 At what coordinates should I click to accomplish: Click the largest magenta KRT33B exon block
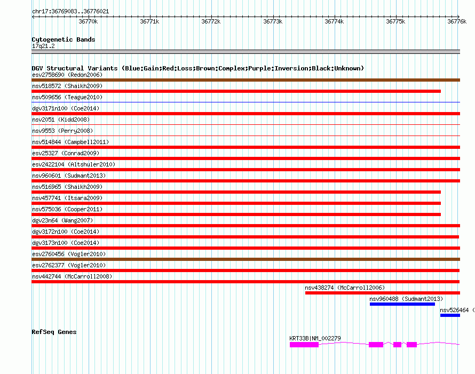pos(304,345)
